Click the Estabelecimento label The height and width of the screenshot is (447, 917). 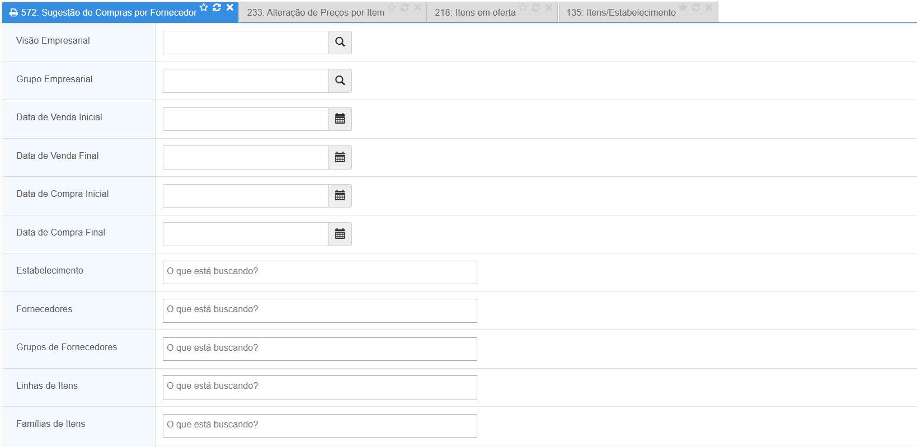(50, 270)
